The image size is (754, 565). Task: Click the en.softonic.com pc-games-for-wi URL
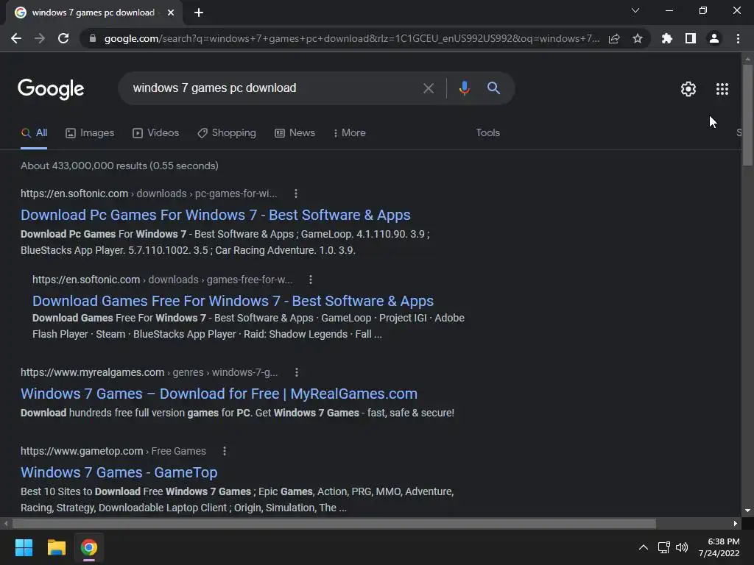pyautogui.click(x=149, y=193)
